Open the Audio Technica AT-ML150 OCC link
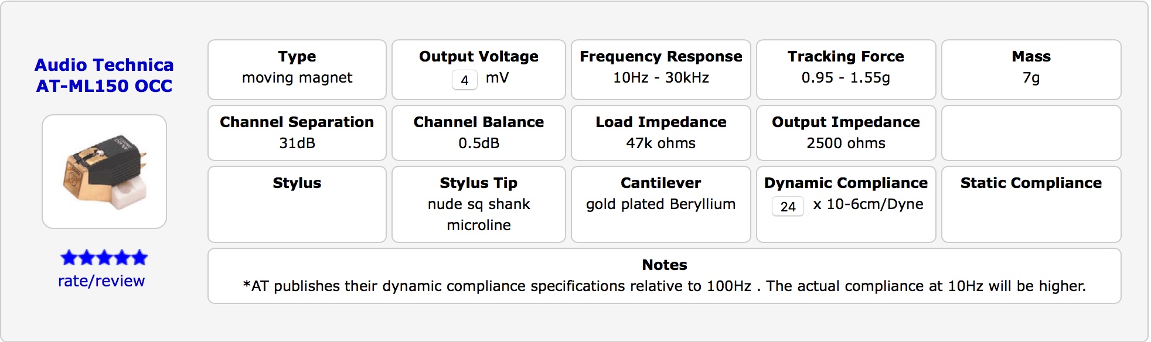 click(104, 75)
